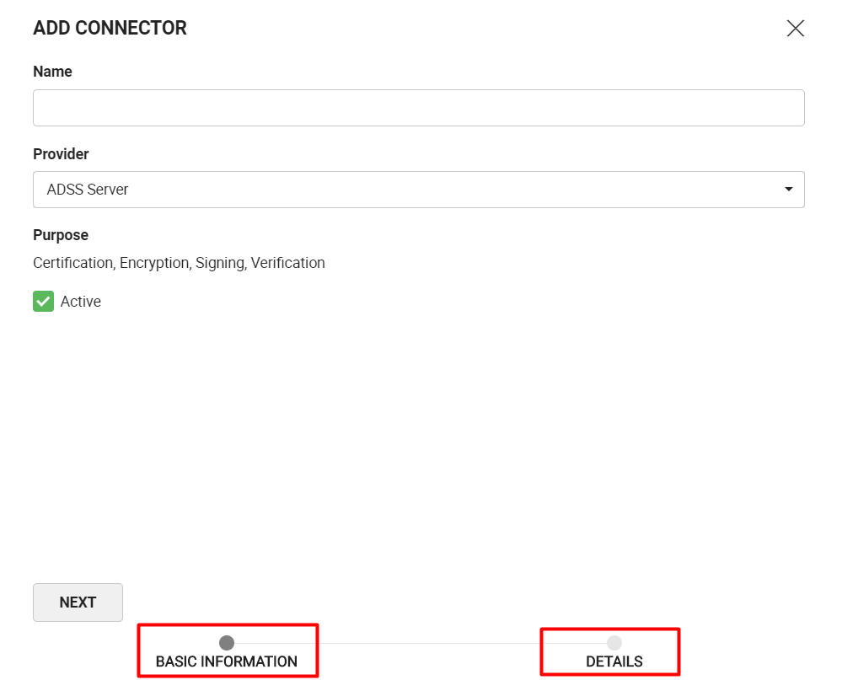Open the Provider dropdown list
Screen dimensions: 842x680
tap(418, 190)
